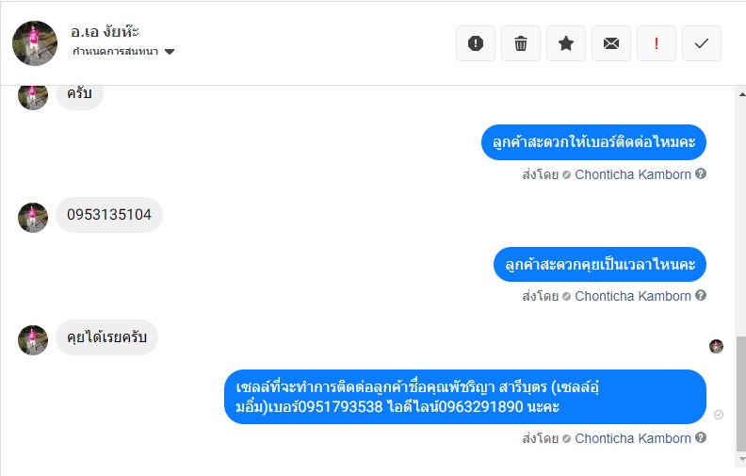Screen dimensions: 746x476
Task: Click the phone number 0953135104 message
Action: point(109,215)
